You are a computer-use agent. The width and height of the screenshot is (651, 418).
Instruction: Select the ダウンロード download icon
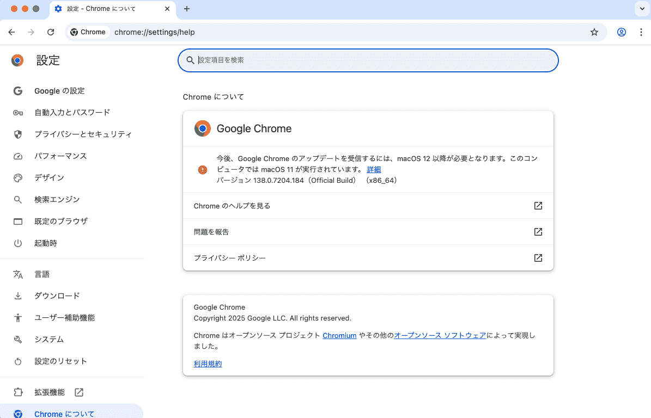tap(18, 296)
